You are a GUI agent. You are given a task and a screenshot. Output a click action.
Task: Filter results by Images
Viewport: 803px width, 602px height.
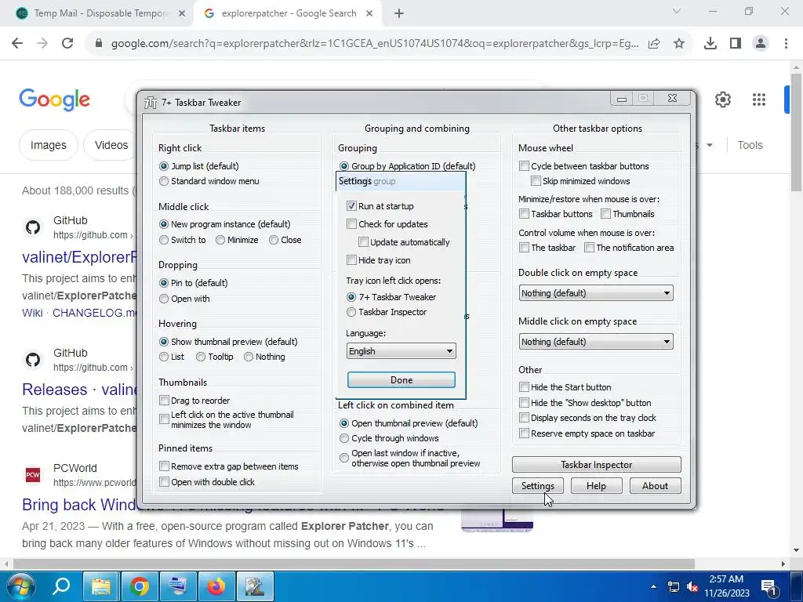pos(48,145)
